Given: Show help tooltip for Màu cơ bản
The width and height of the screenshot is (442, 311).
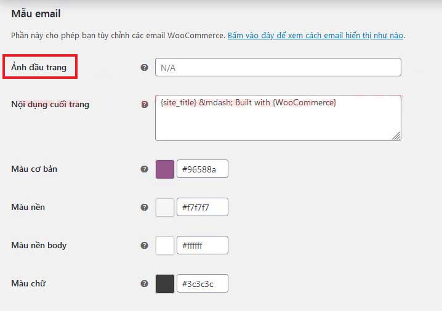Looking at the screenshot, I should (x=144, y=169).
